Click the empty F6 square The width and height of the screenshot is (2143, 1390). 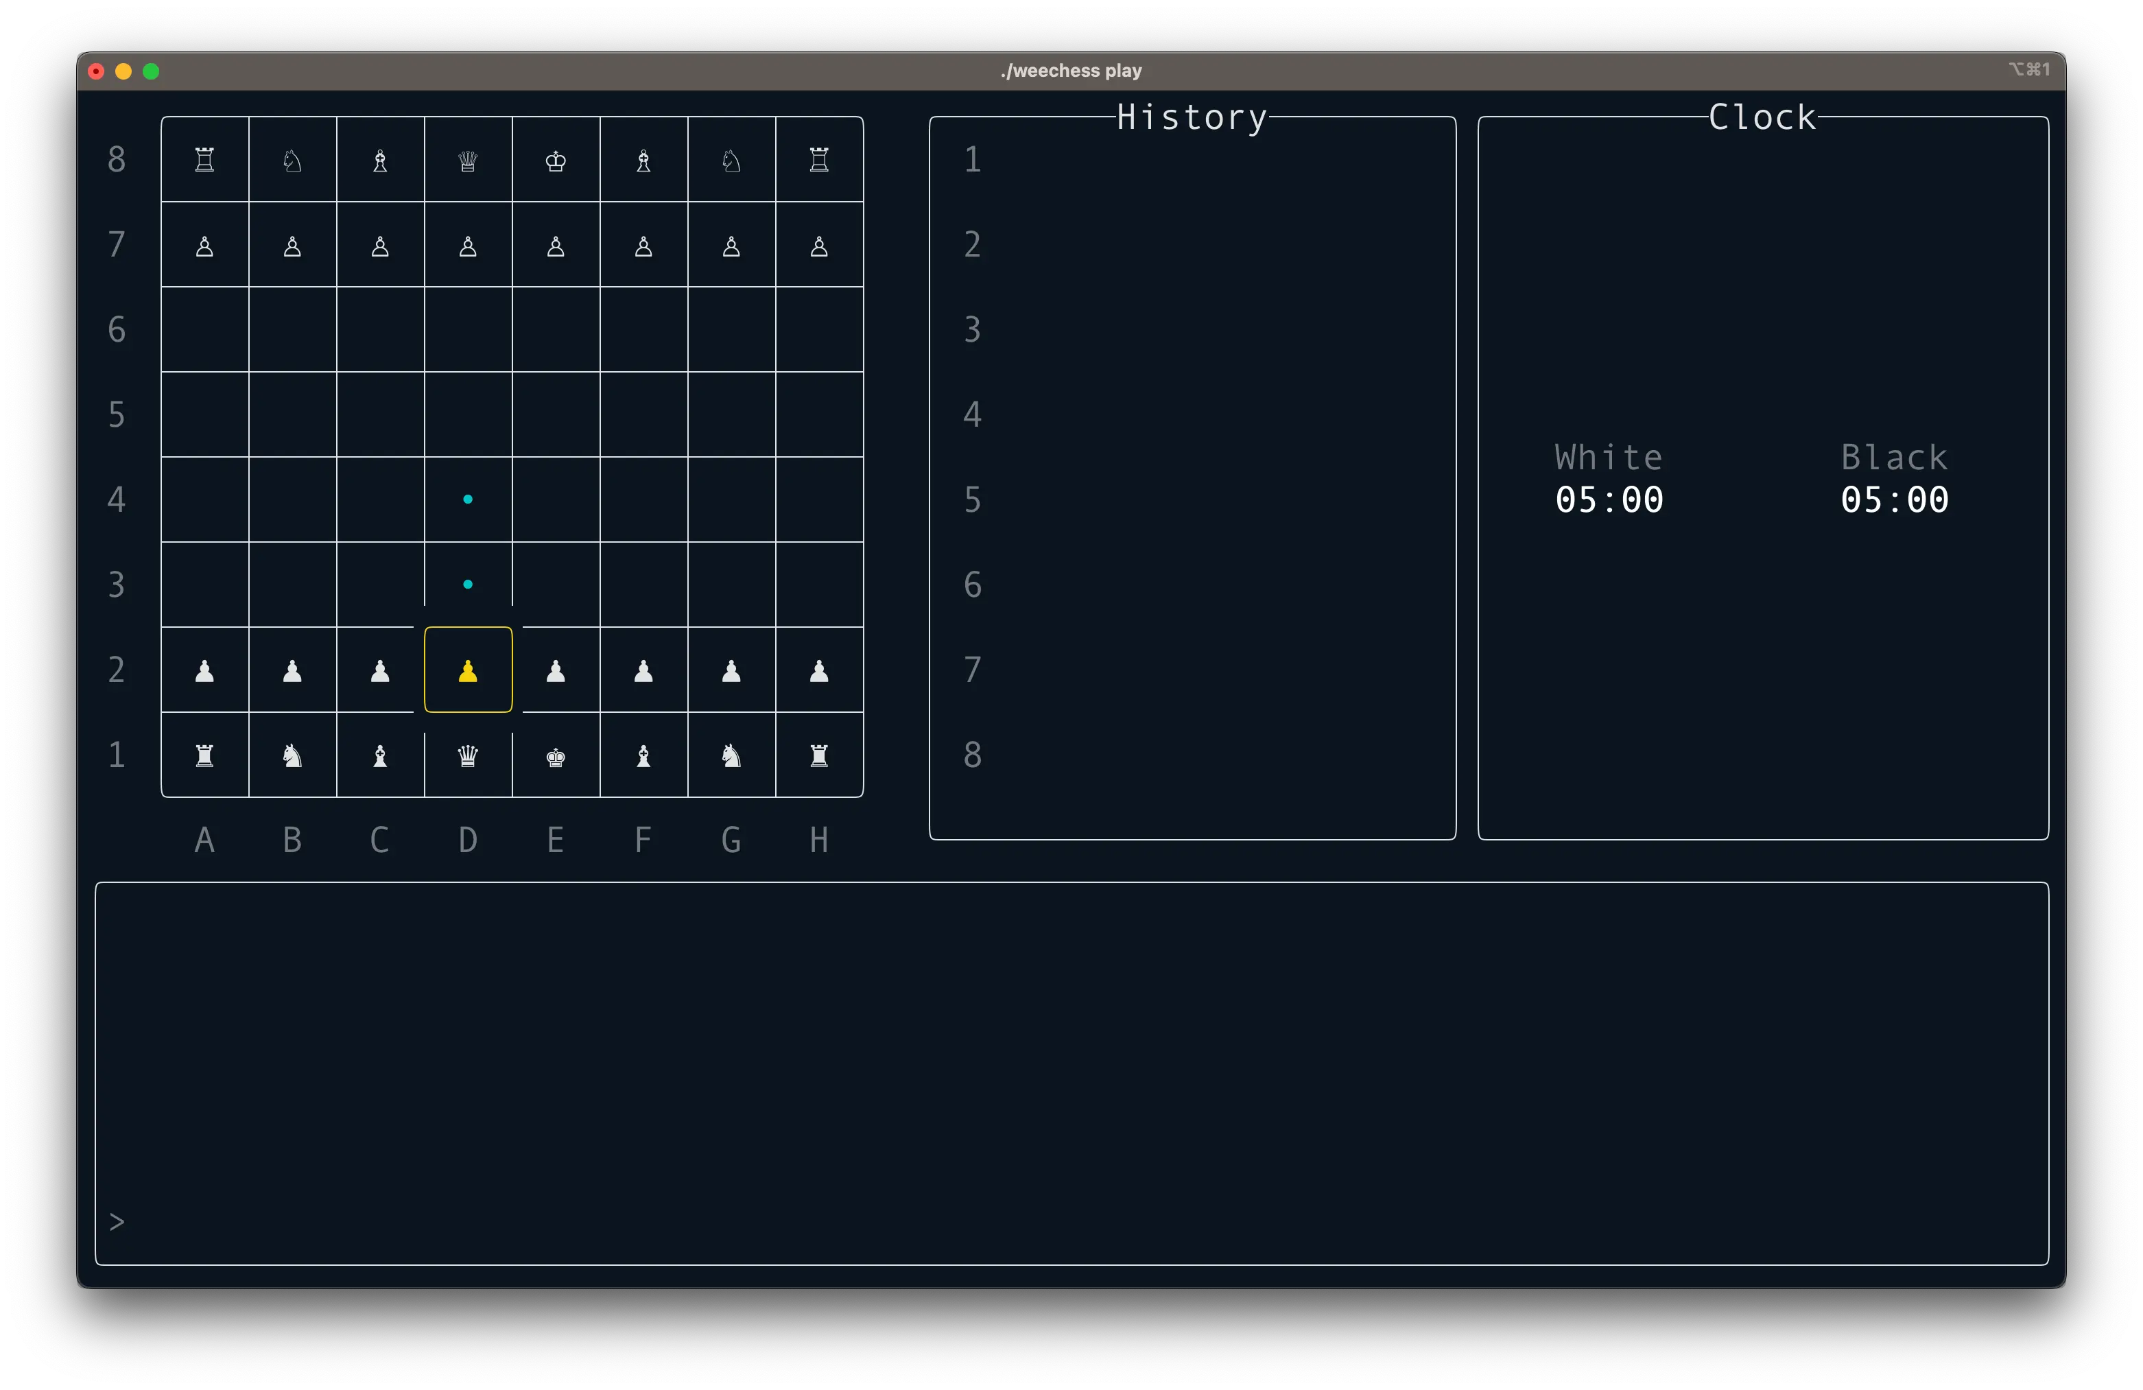pos(643,330)
